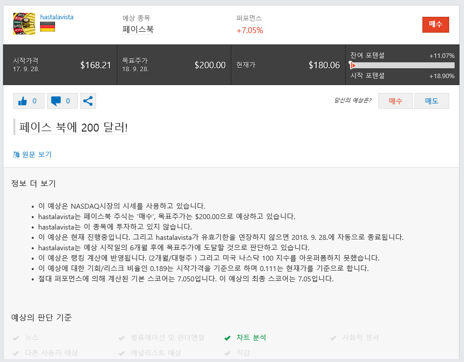The image size is (464, 362).
Task: Toggle 밸류에이션 및 펀더멘털 criterion
Action: point(161,337)
